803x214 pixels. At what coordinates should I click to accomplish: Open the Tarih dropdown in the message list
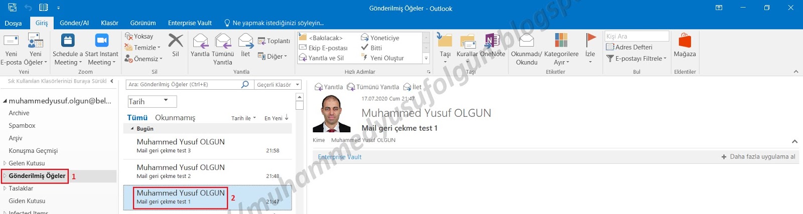152,101
